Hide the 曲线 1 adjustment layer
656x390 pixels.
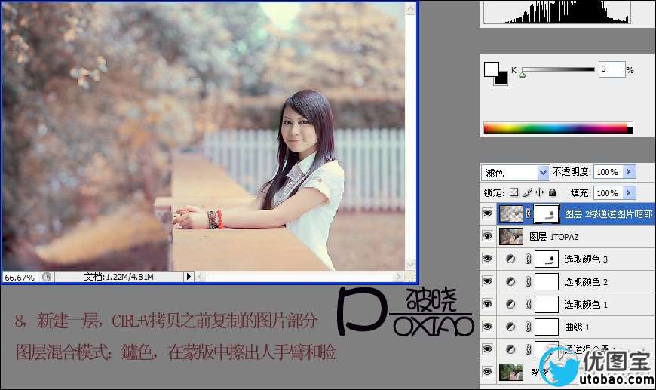coord(487,327)
